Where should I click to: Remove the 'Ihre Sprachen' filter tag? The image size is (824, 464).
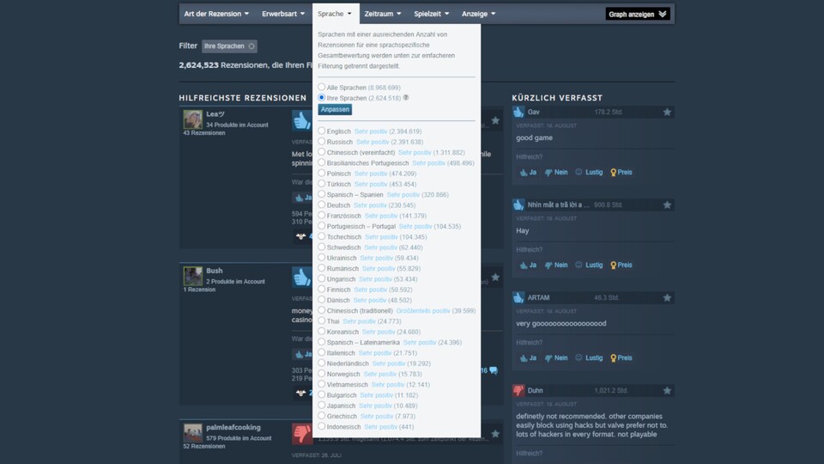click(251, 46)
